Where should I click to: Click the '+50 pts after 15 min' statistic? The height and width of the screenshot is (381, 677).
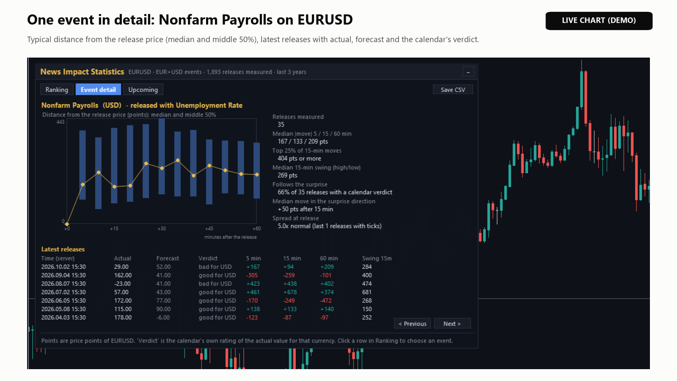coord(305,210)
